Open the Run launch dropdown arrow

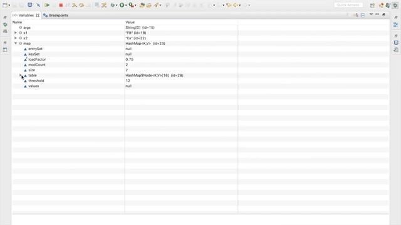click(126, 5)
